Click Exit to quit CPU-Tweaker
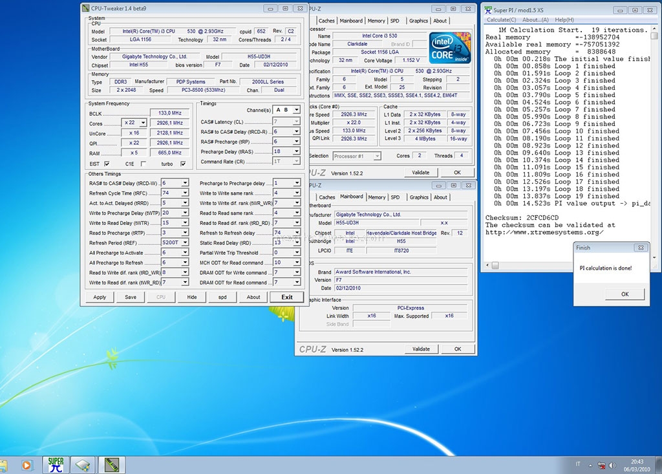 pyautogui.click(x=287, y=297)
